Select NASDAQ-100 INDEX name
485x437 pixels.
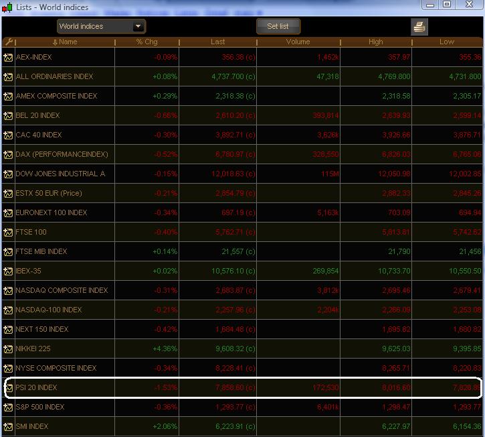tap(49, 310)
